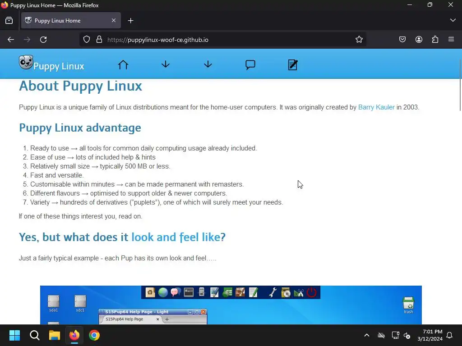Open Firefox View at tab strip left
The image size is (462, 346).
[9, 20]
